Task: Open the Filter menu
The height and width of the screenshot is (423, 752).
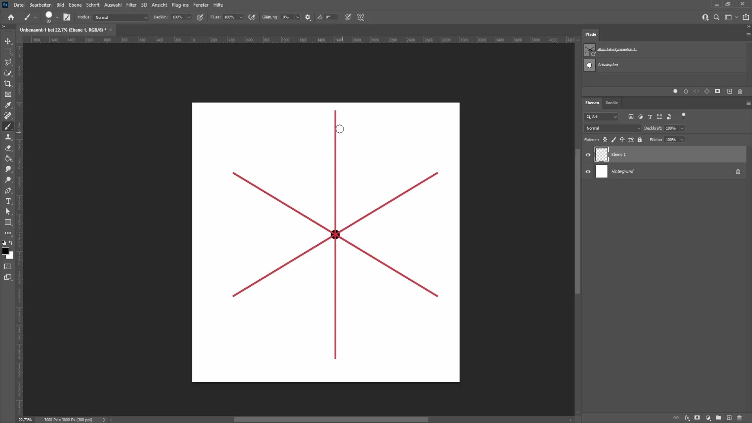Action: (x=131, y=5)
